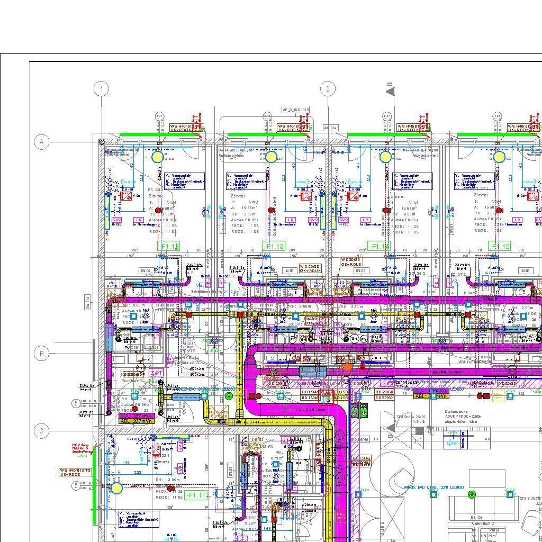The height and width of the screenshot is (542, 542).
Task: Click the yellow ZUL 287 m³/h airflow label
Action: (137, 416)
